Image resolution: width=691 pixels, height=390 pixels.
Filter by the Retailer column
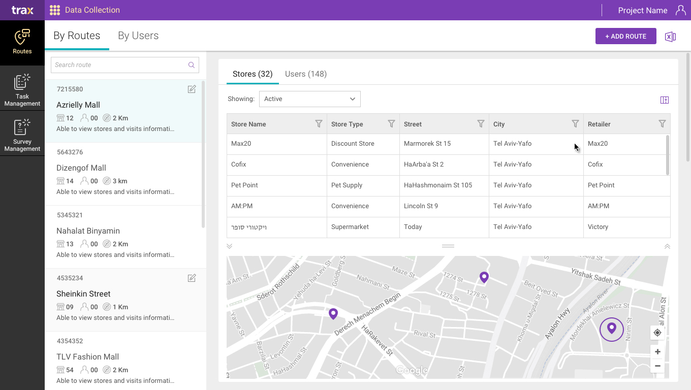pyautogui.click(x=662, y=124)
